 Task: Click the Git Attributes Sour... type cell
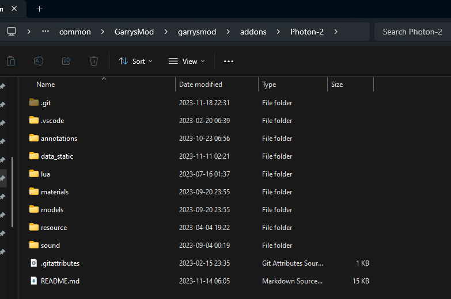[293, 263]
